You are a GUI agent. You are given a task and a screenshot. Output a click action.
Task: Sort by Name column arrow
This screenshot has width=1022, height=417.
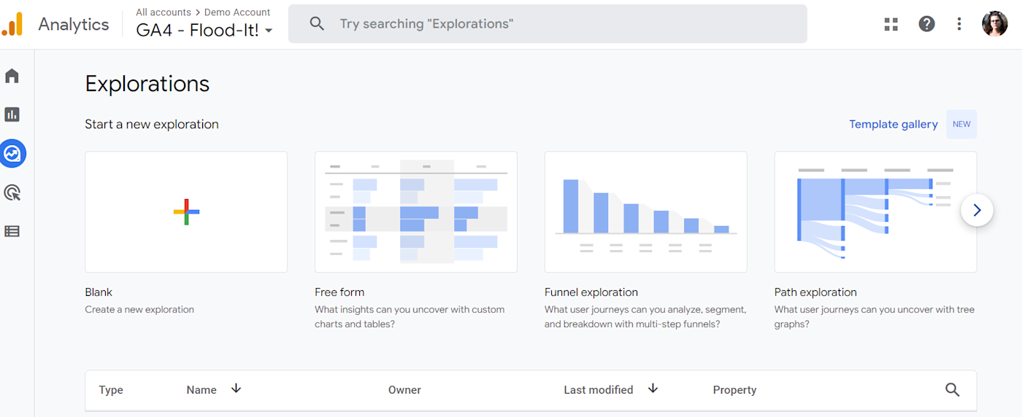pyautogui.click(x=236, y=389)
